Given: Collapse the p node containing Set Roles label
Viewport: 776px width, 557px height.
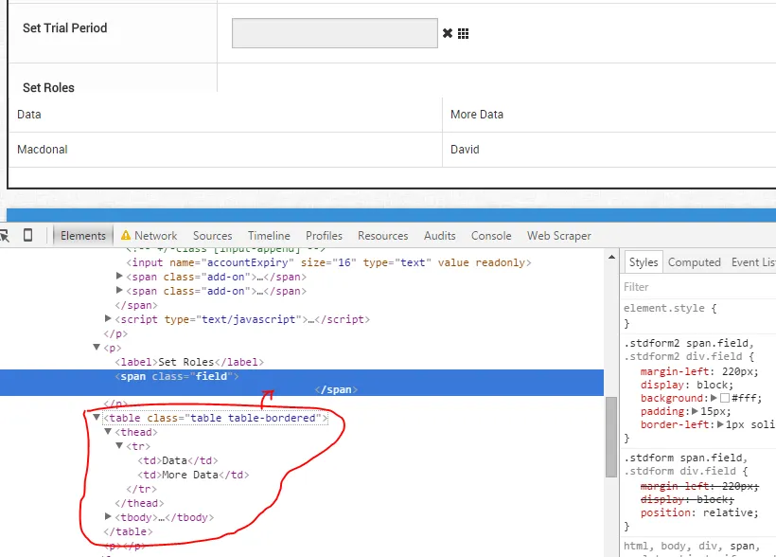Looking at the screenshot, I should (x=97, y=347).
